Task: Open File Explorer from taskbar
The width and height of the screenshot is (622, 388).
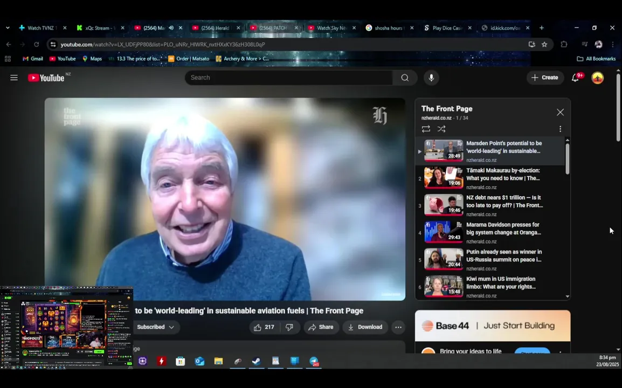Action: click(x=218, y=361)
